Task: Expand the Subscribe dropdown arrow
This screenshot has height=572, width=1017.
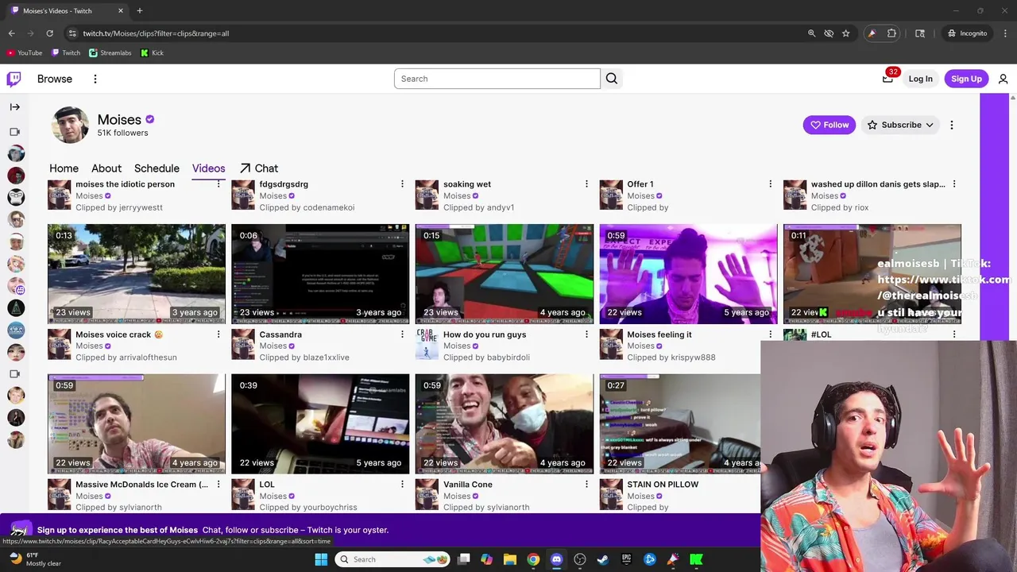Action: coord(929,125)
